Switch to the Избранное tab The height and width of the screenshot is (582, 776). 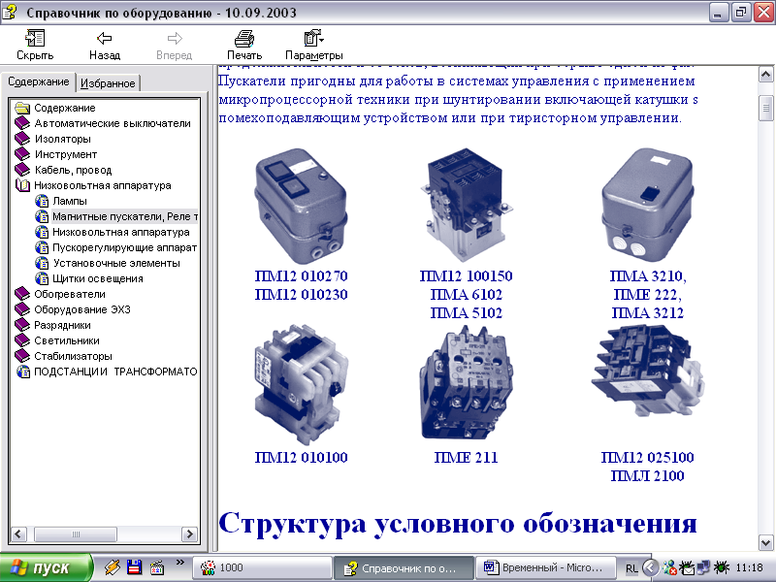pos(108,83)
